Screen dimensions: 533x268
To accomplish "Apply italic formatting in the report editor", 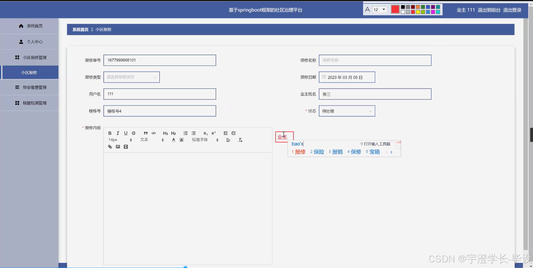I will pyautogui.click(x=118, y=133).
